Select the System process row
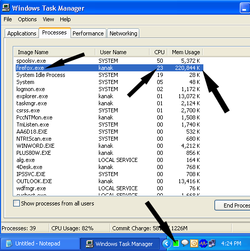The height and width of the screenshot is (251, 250). [x=110, y=82]
